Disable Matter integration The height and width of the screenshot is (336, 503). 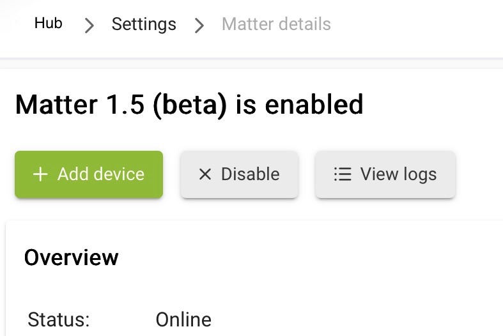pos(239,174)
